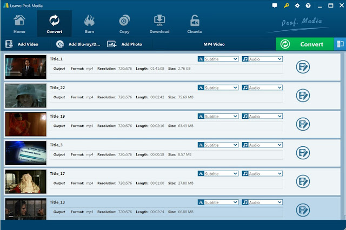
Task: Expand Subtitle dropdown for Title_3
Action: coord(218,145)
